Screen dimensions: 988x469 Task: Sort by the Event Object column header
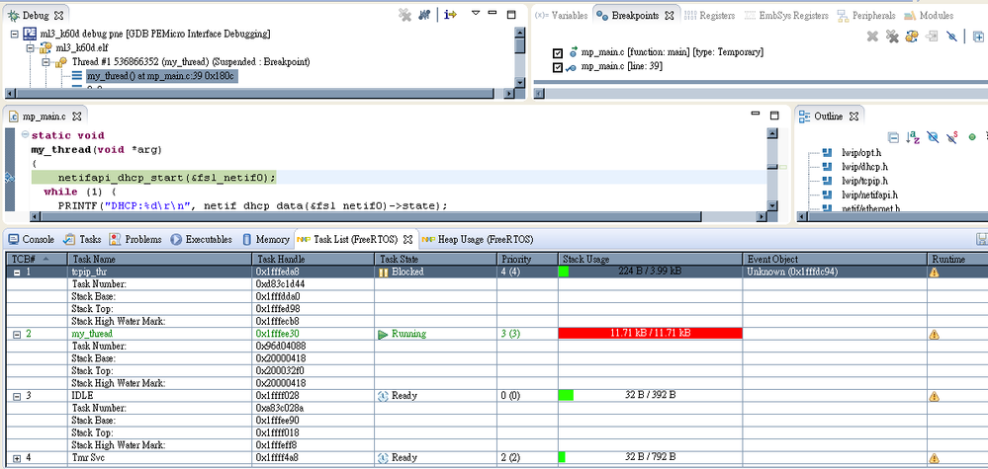point(835,259)
